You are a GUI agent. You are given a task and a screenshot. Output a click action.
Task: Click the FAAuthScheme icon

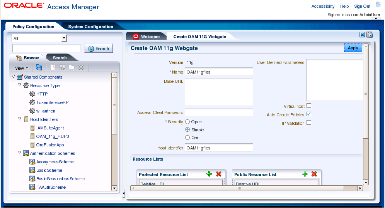point(32,187)
